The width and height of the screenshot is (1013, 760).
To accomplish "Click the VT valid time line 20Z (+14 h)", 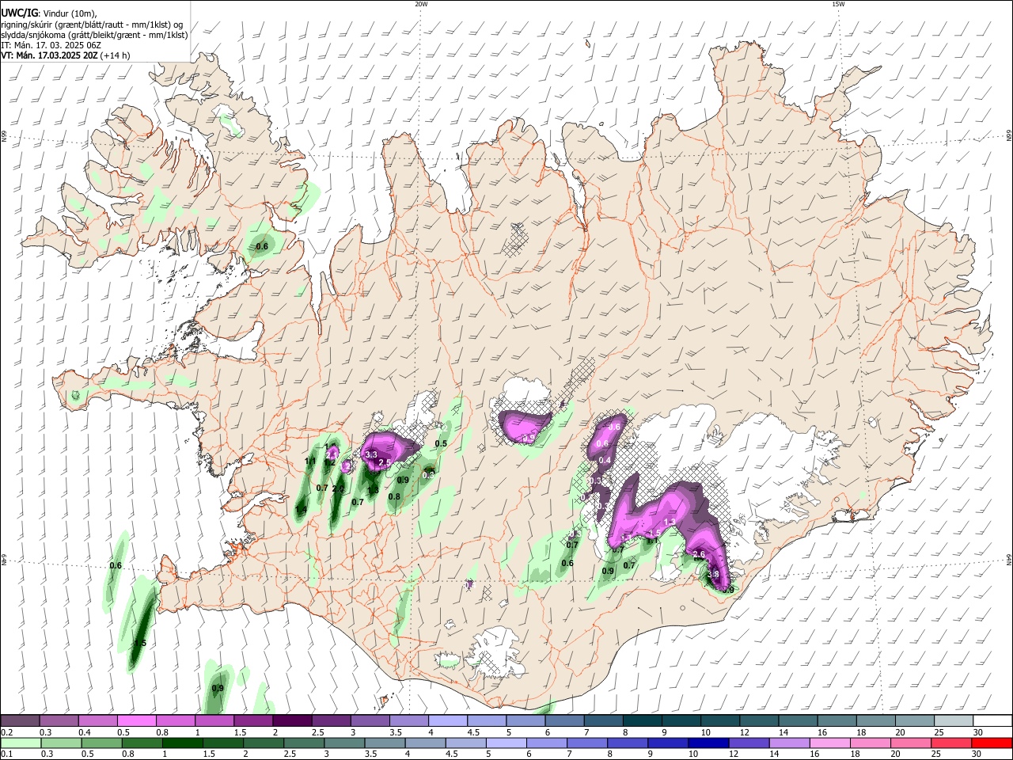I will pyautogui.click(x=66, y=55).
